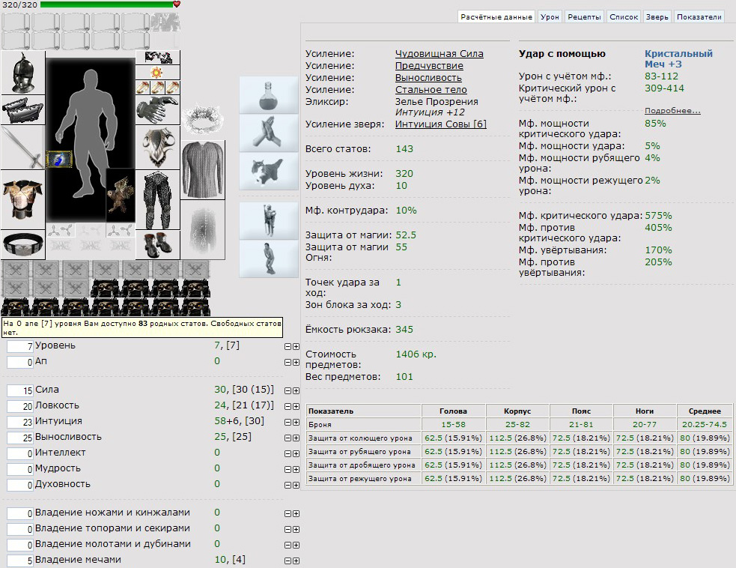Select the steel gloves slot
Screen dimensions: 736x568
pos(158,110)
